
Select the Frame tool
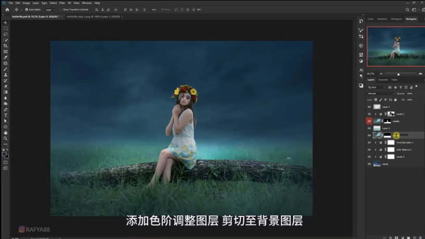tap(5, 52)
